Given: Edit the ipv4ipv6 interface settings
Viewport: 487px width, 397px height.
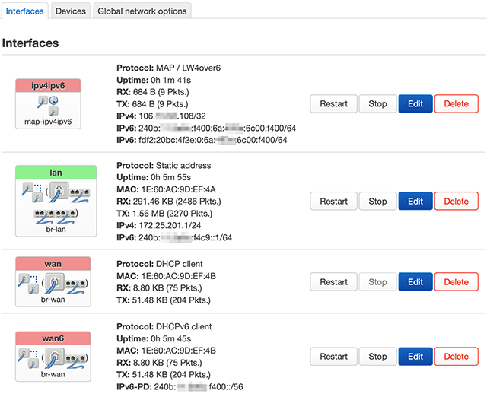Looking at the screenshot, I should (x=415, y=104).
